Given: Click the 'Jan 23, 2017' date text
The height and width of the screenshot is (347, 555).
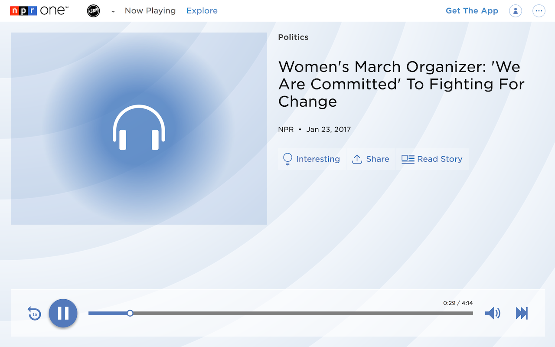Looking at the screenshot, I should point(328,129).
